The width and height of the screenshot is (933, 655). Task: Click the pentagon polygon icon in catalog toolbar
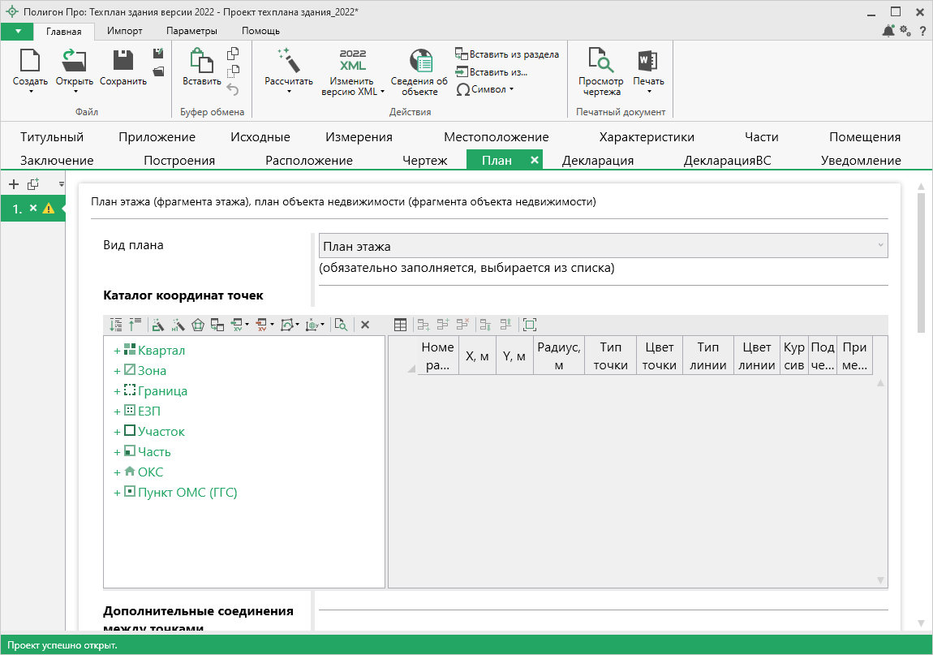(x=199, y=325)
